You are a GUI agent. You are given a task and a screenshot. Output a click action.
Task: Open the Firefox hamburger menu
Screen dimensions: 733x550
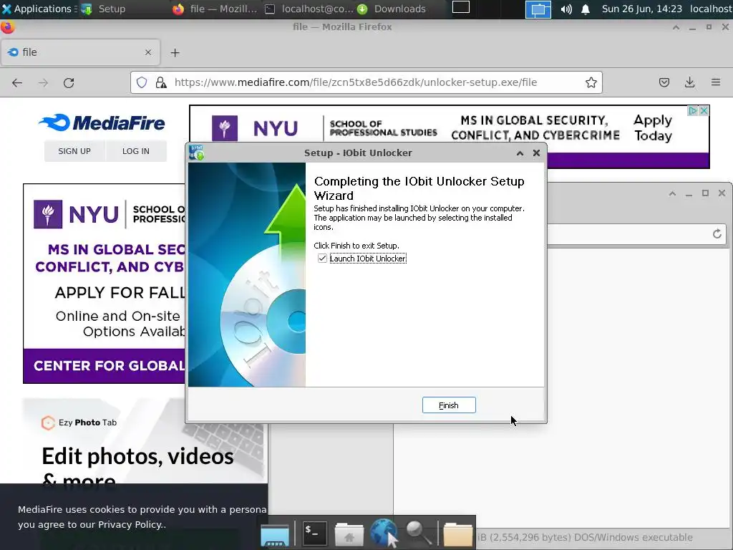[x=716, y=83]
